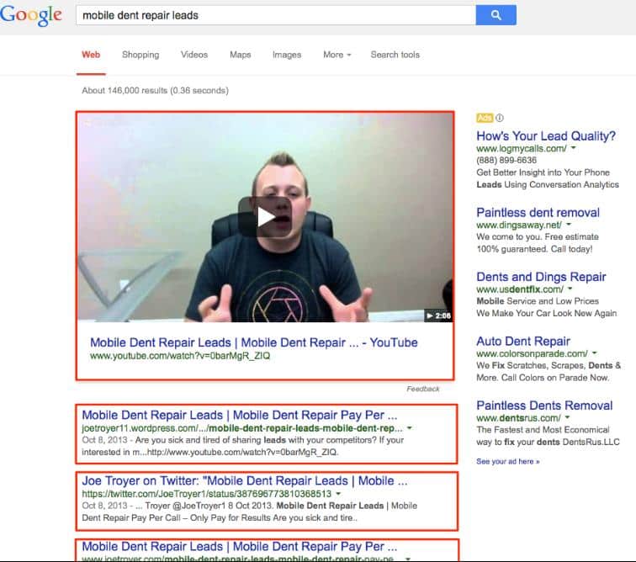Switch to the Maps tab
Screen dimensions: 636x562
pyautogui.click(x=240, y=55)
